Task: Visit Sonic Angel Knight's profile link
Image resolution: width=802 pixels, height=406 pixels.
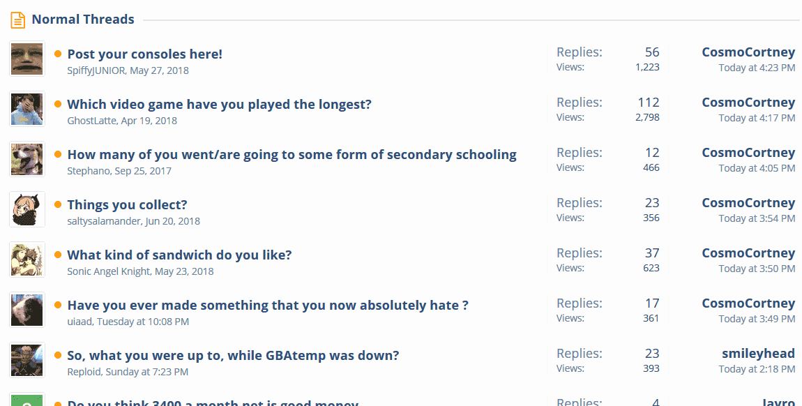Action: [109, 271]
